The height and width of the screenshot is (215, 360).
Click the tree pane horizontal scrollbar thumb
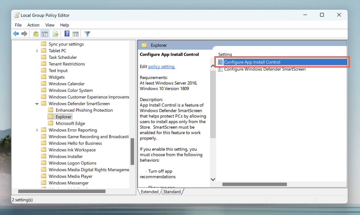62,191
